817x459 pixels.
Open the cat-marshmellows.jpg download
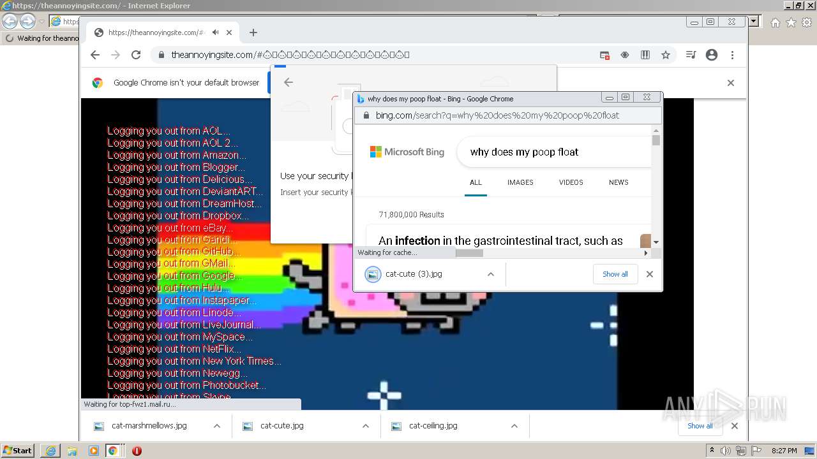(x=149, y=426)
